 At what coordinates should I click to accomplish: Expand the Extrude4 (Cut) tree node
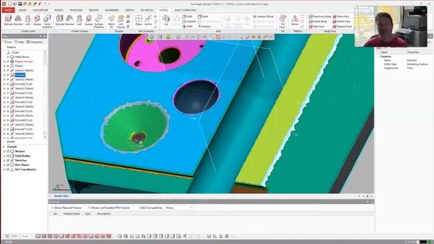click(x=5, y=102)
